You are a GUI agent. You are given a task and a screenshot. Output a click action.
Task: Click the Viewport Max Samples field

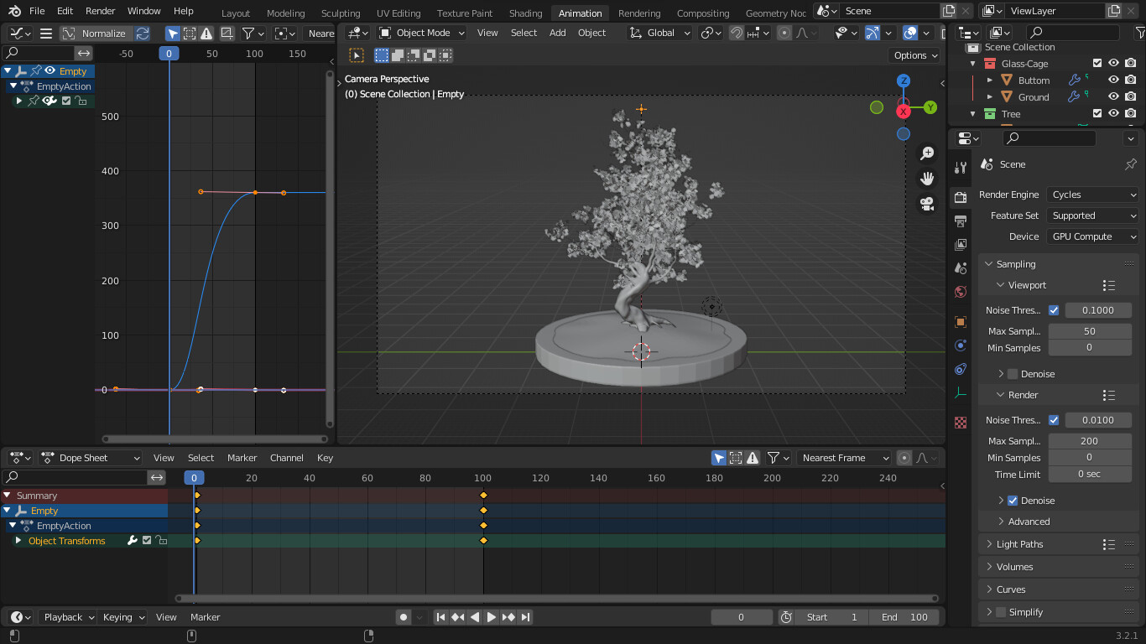click(1089, 331)
